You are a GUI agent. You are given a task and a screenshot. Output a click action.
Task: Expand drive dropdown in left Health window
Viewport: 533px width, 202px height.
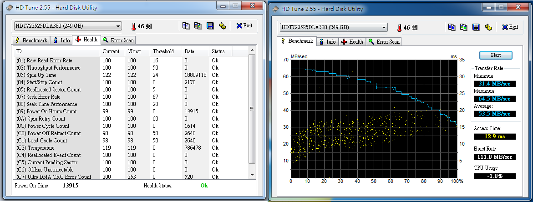(x=118, y=26)
